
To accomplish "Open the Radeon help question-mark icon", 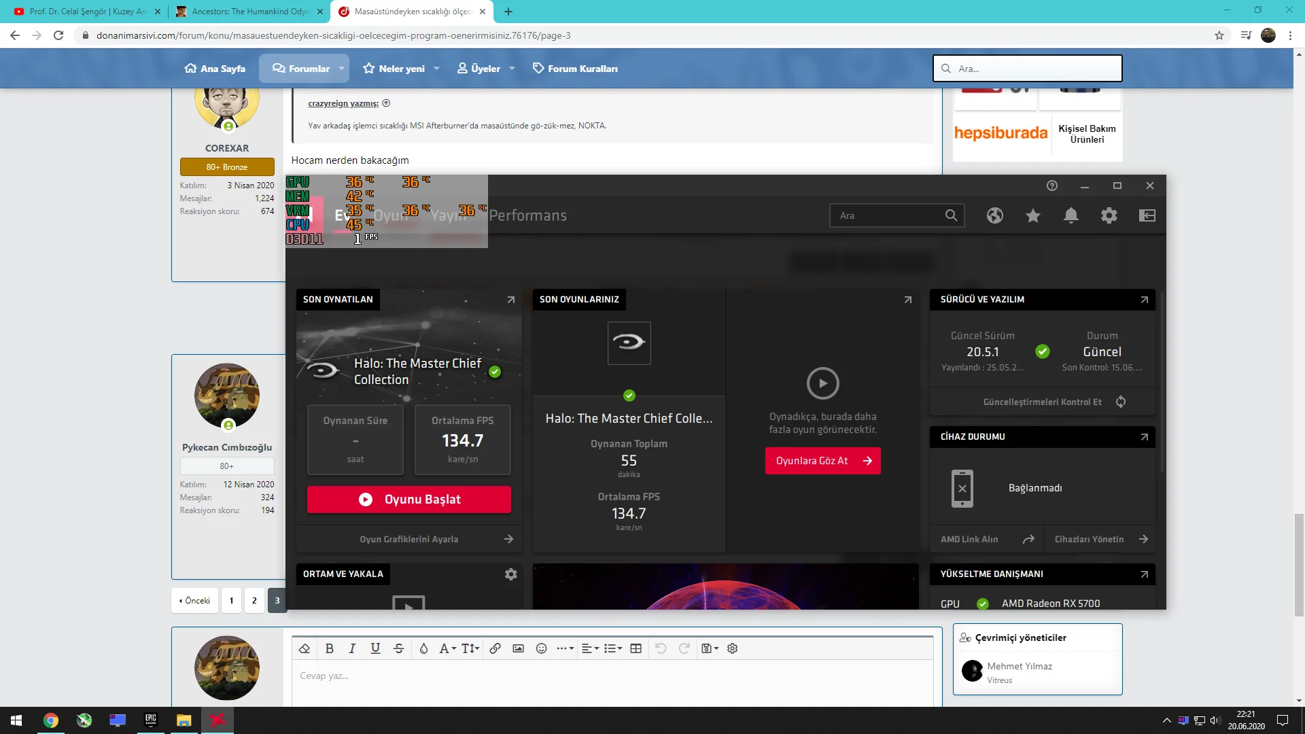I will click(x=1052, y=186).
